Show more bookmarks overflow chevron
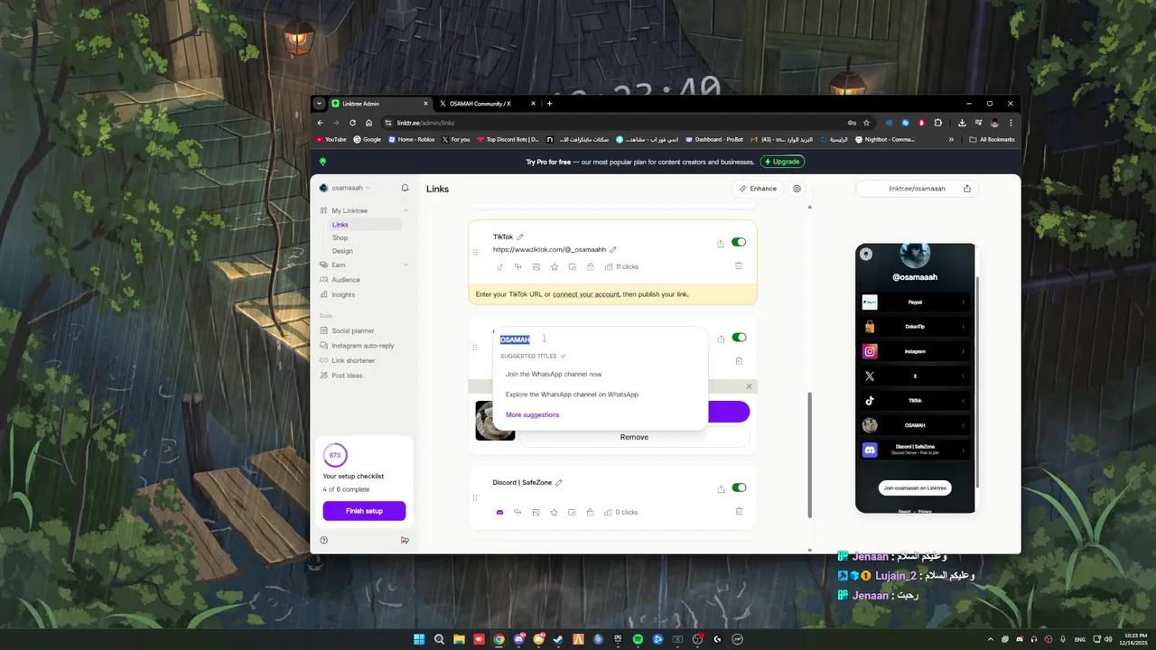1156x650 pixels. 951,139
